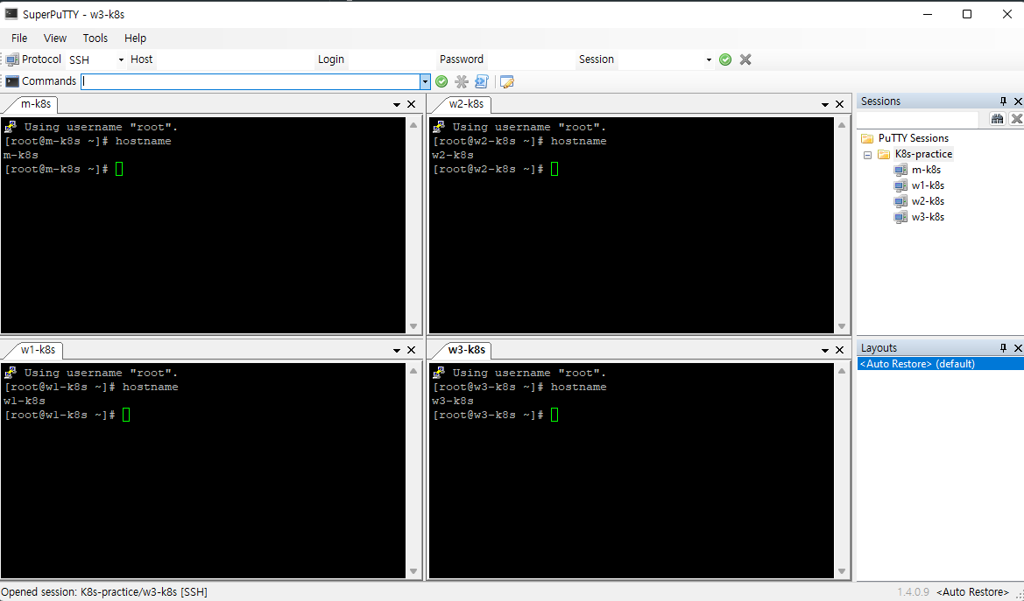Click the w3-k8s terminal scrollbar up arrow

pos(842,371)
